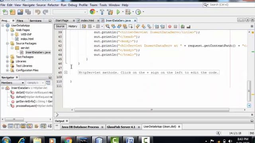The image size is (255, 143).
Task: Select InsertDataServ.java in project tree
Action: (38, 52)
